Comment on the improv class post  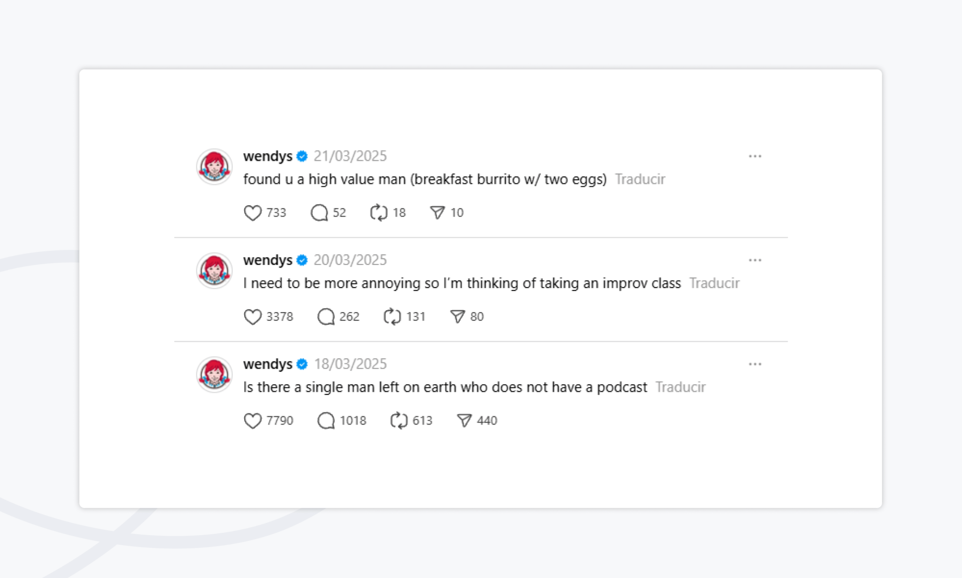(326, 317)
